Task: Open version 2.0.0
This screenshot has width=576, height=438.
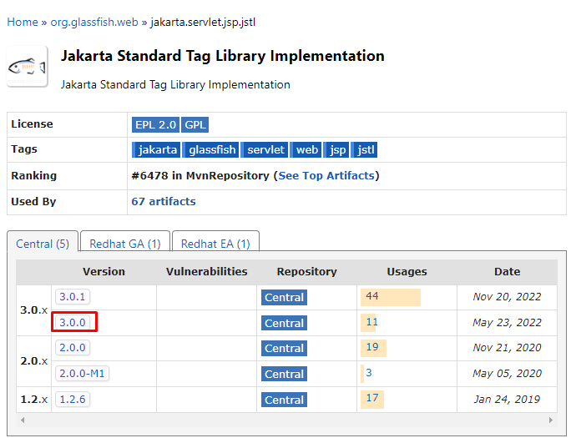Action: point(73,347)
